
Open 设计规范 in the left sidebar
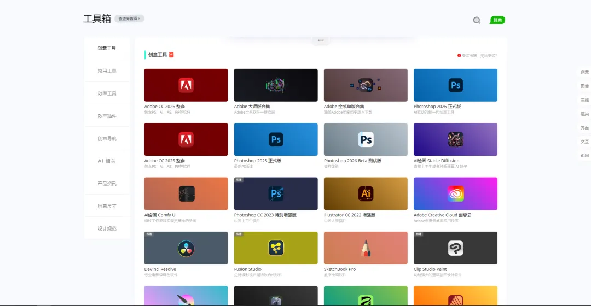[107, 228]
